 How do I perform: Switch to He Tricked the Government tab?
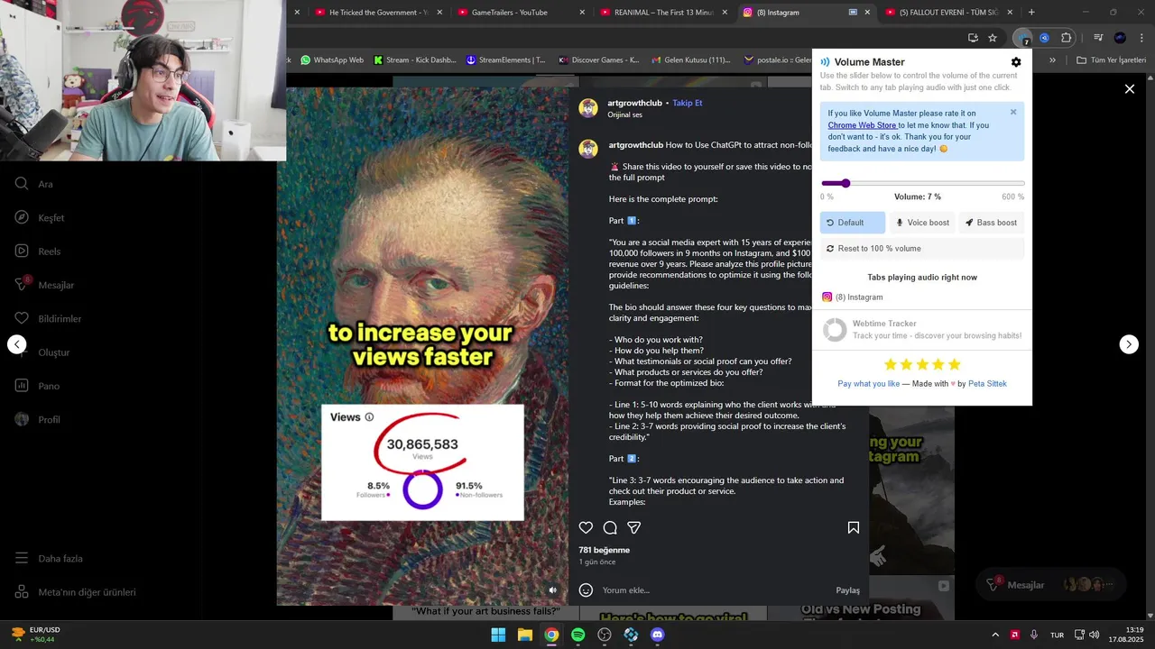(x=379, y=13)
